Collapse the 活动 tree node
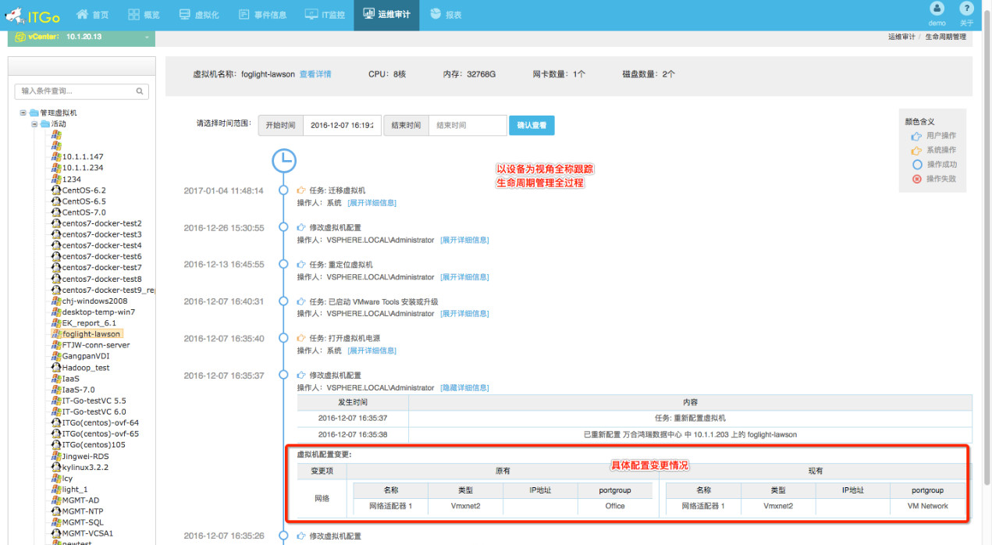 click(x=34, y=124)
